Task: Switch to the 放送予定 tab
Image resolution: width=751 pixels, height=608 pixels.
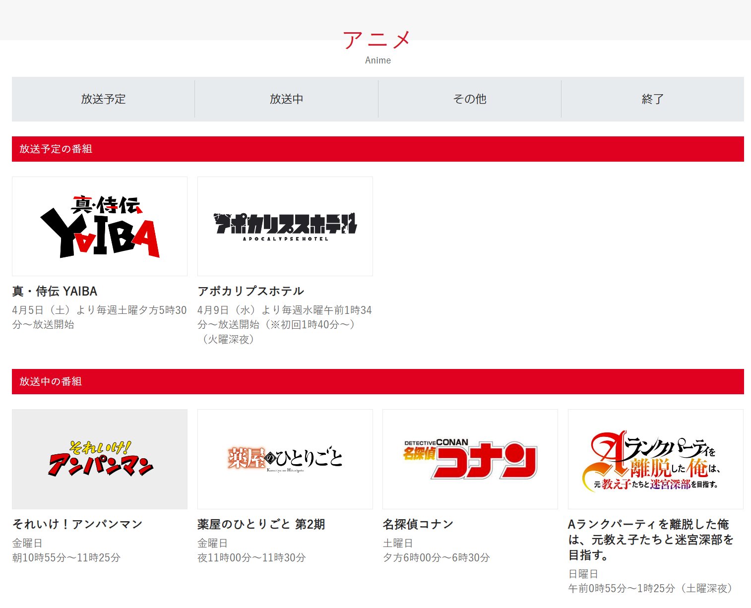Action: click(103, 99)
